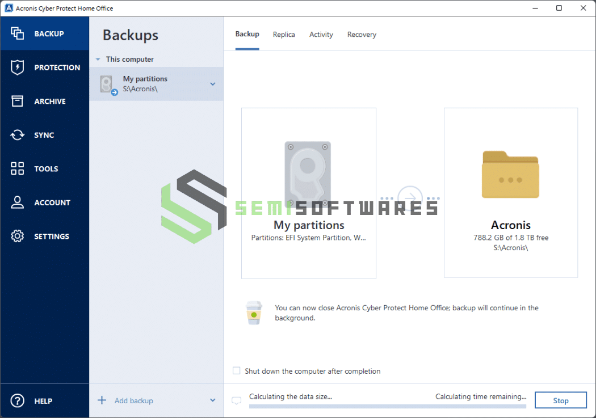
Task: Click the My partitions disk icon in list
Action: point(108,85)
